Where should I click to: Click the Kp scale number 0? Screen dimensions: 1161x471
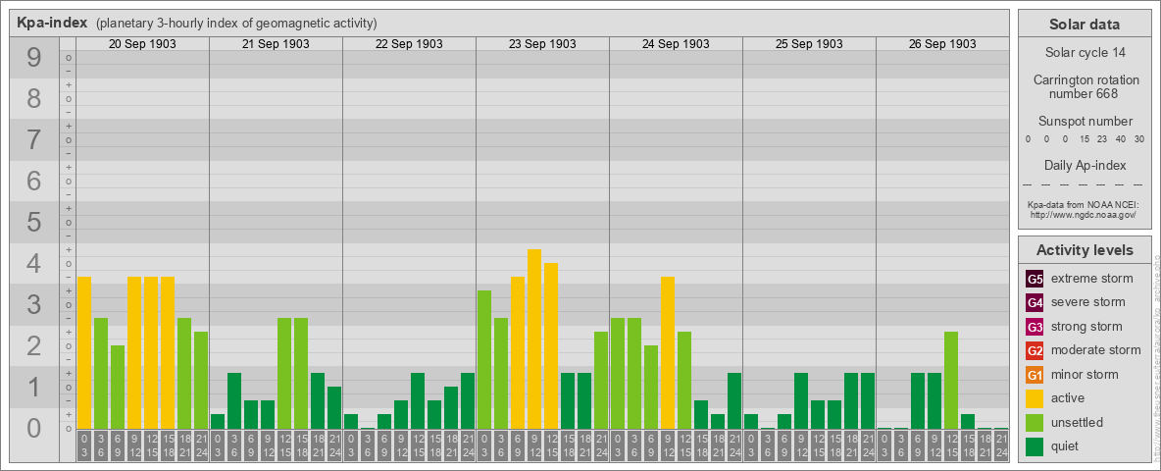coord(34,427)
